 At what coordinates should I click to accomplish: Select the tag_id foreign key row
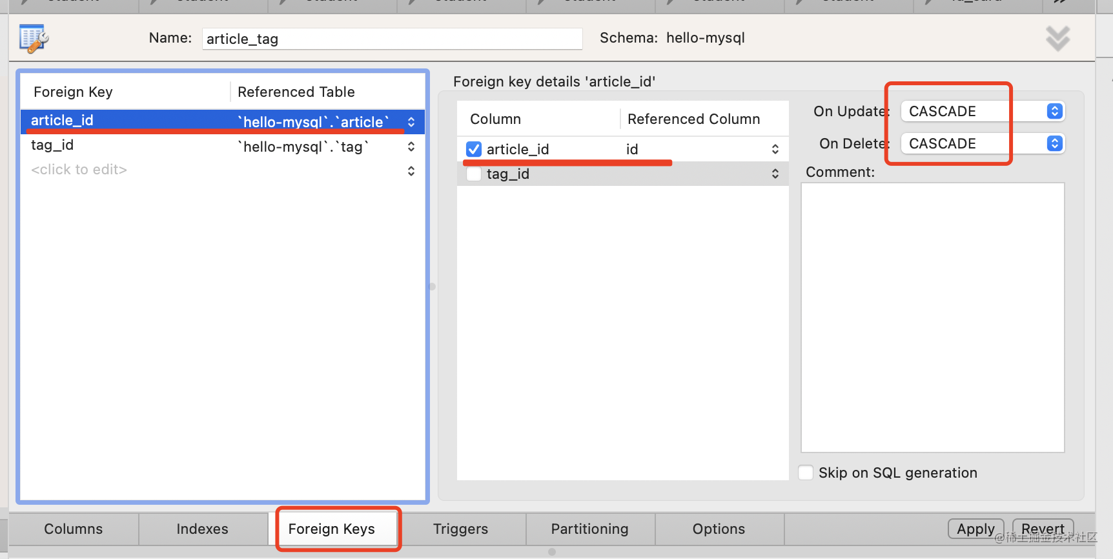coord(129,146)
